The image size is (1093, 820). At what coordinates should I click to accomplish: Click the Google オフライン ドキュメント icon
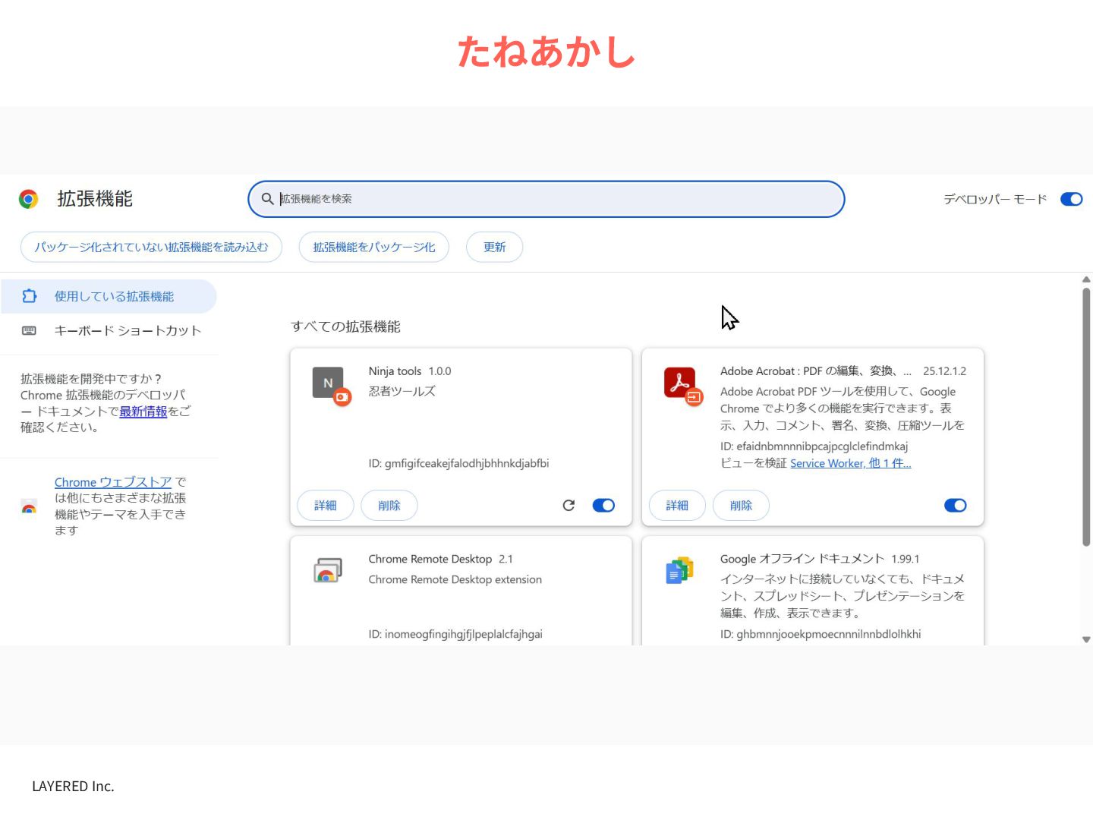[680, 570]
